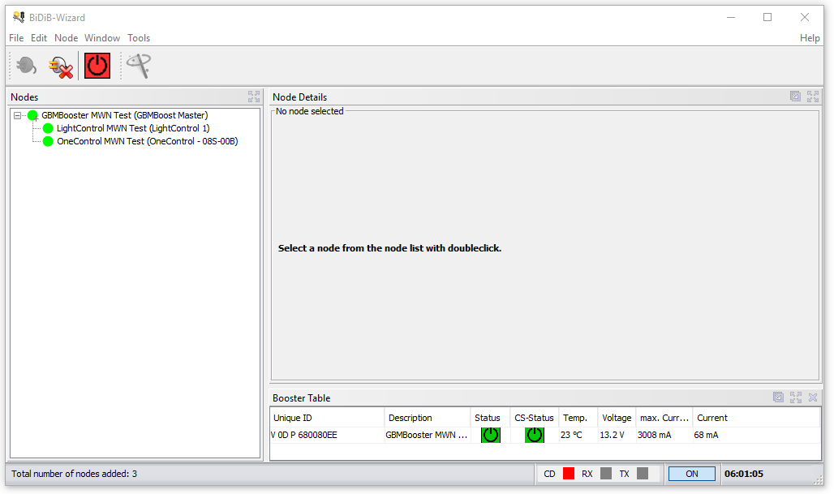Click the Unique ID column header

pyautogui.click(x=327, y=418)
